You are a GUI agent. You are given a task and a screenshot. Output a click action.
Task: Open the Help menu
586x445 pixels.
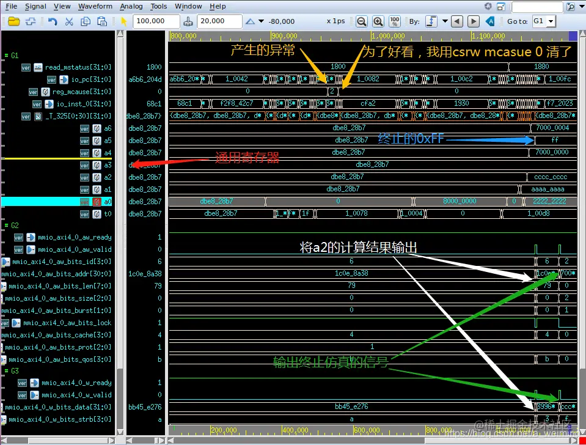tap(218, 6)
